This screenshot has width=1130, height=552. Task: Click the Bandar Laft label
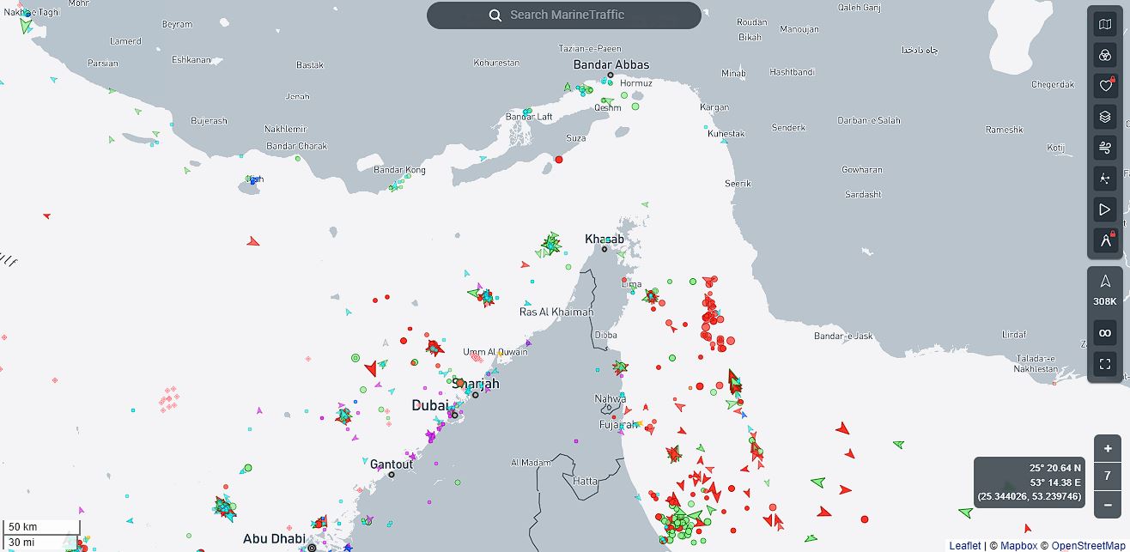[529, 117]
